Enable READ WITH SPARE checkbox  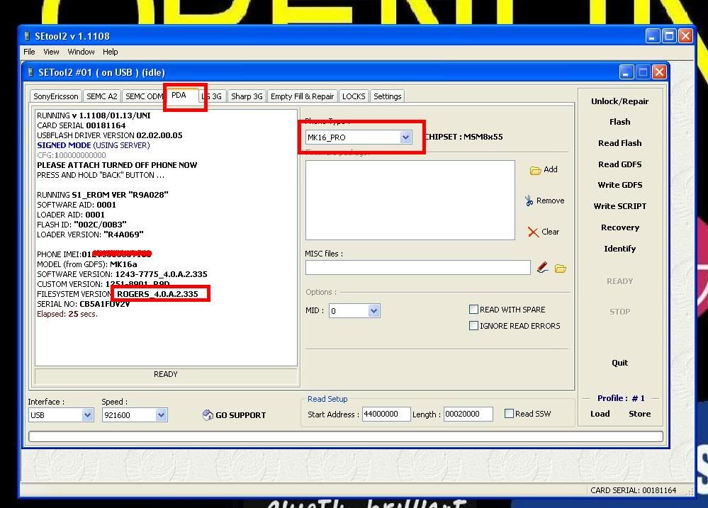[473, 309]
